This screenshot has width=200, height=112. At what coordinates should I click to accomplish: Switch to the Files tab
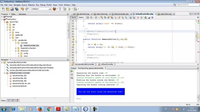(x=13, y=14)
